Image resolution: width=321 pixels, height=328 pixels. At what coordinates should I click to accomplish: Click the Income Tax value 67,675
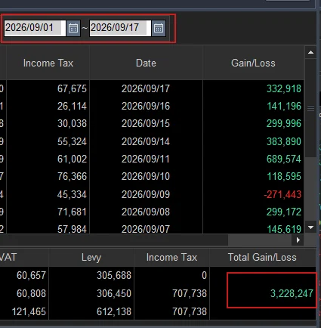point(72,88)
